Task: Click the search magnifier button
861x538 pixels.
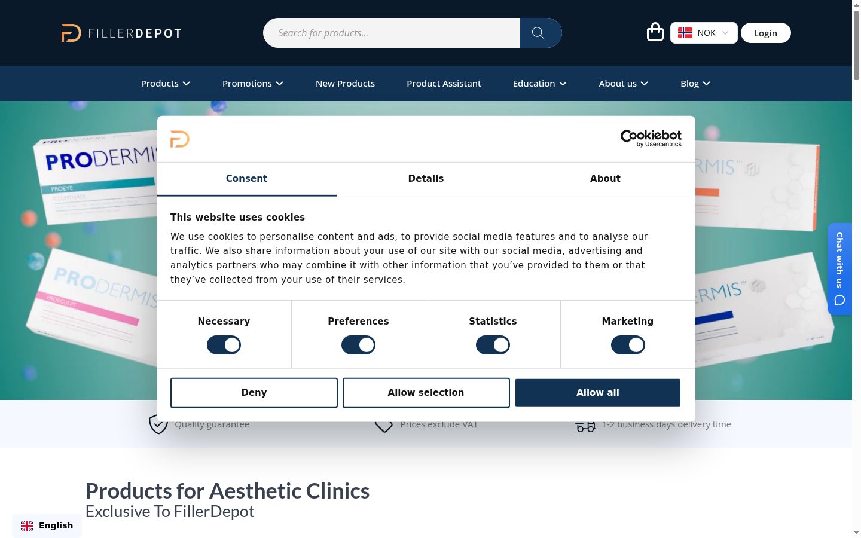Action: click(541, 33)
